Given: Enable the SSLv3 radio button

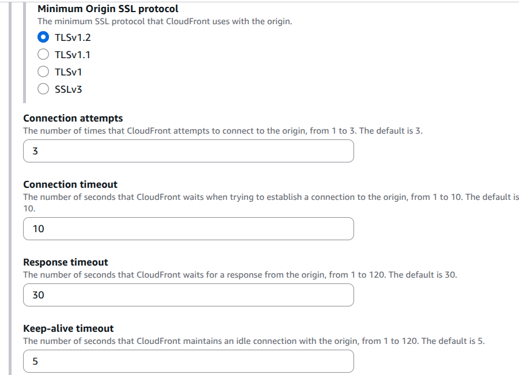Looking at the screenshot, I should pyautogui.click(x=43, y=89).
